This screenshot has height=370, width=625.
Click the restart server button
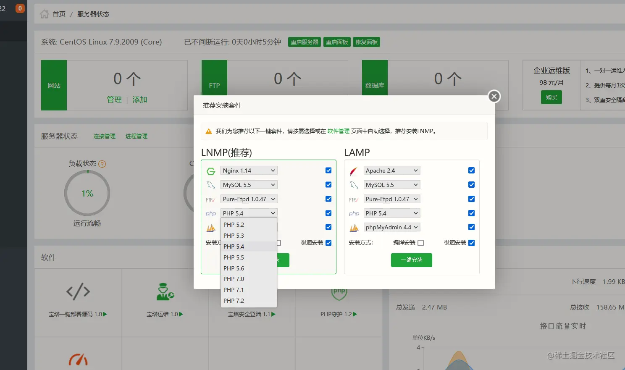305,42
